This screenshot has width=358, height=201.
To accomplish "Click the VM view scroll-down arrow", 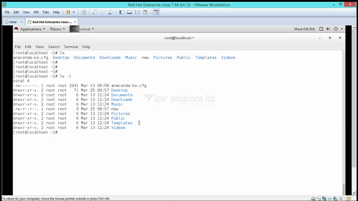I will (x=354, y=193).
